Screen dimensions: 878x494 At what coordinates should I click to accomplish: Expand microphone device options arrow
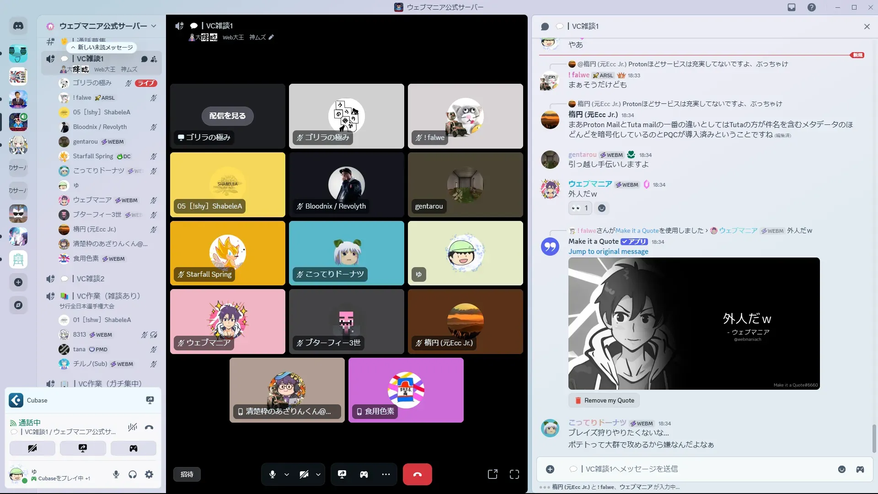click(287, 474)
